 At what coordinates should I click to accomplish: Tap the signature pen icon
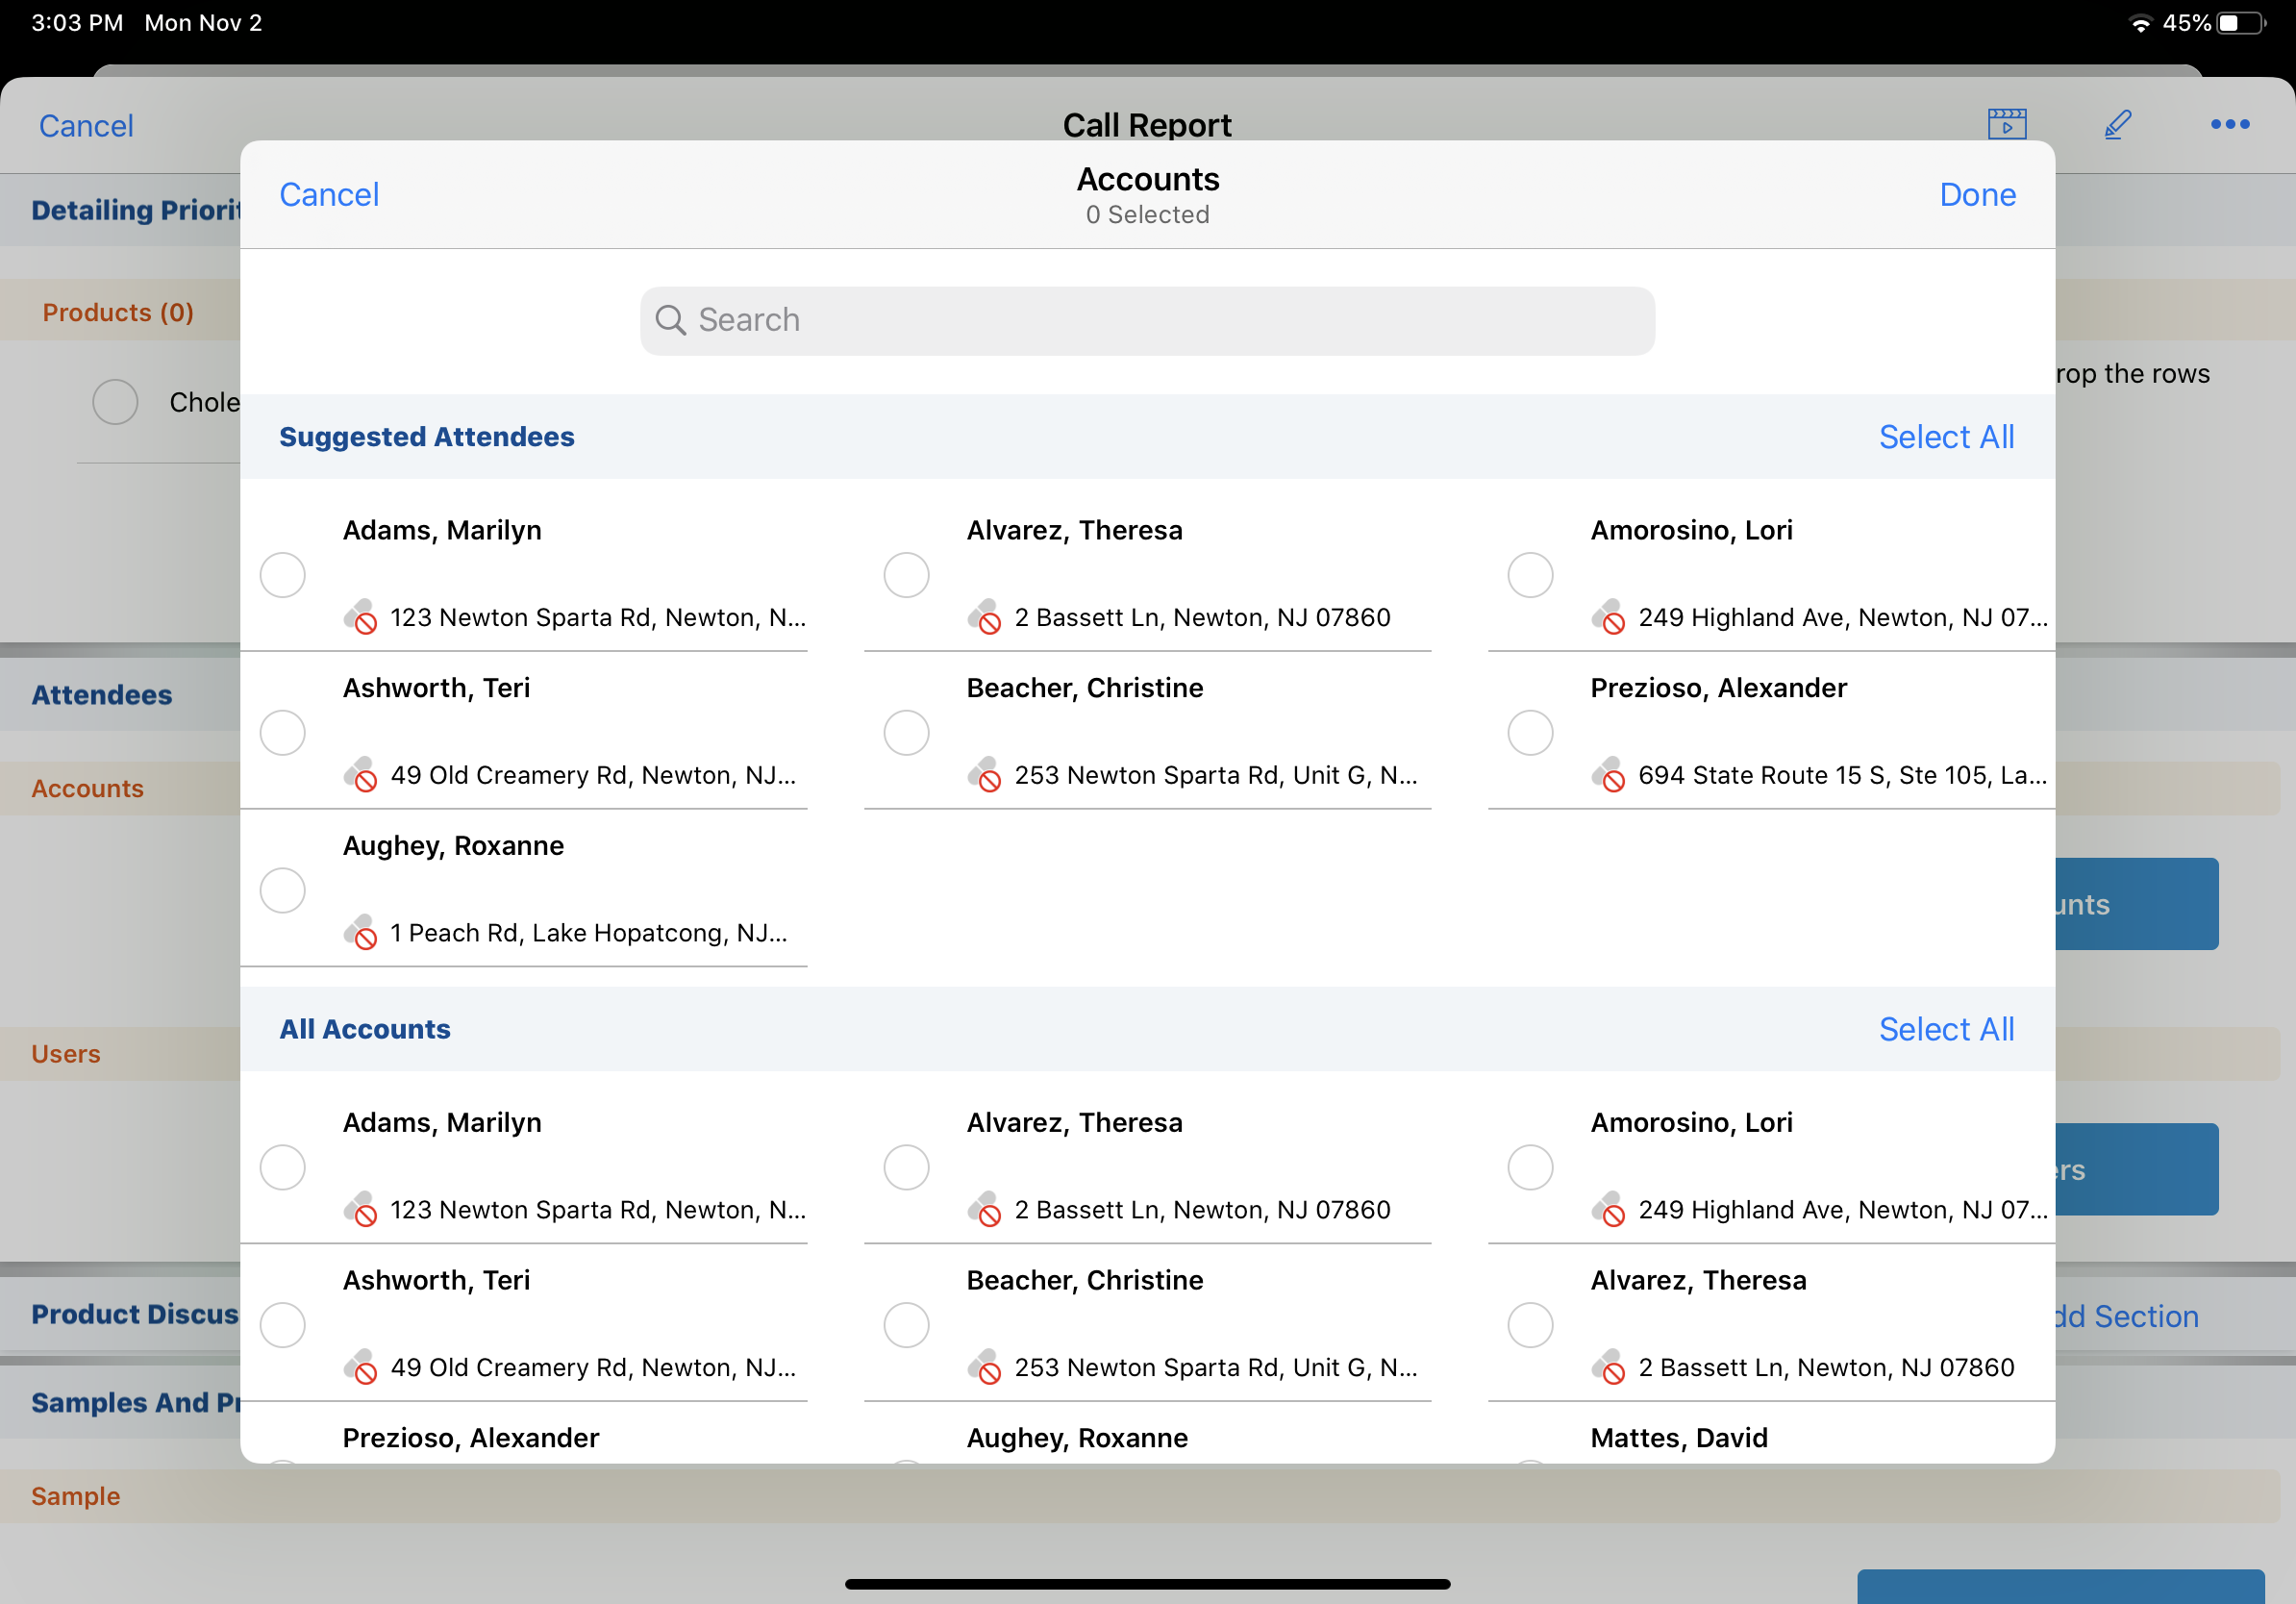pos(2117,124)
